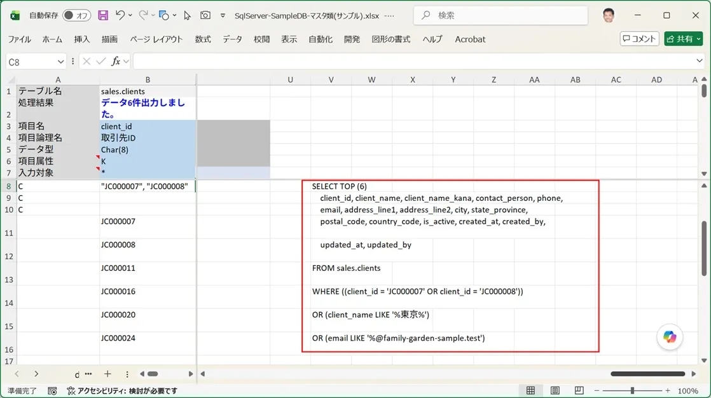Toggle the AutoSave switch

tap(76, 15)
